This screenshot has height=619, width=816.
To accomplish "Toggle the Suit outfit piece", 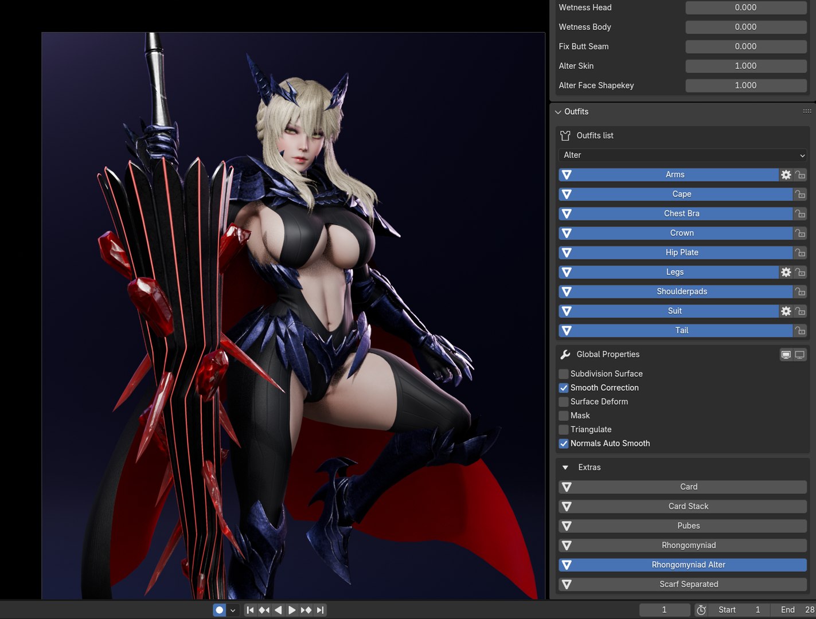I will tap(669, 311).
